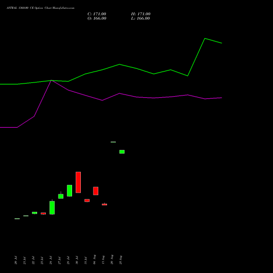273x273 pixels.
Task: Click the 20 Jul date label
Action: coord(16,260)
